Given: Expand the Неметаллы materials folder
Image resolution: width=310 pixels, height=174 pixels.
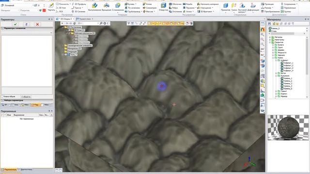Looking at the screenshot, I should pyautogui.click(x=270, y=40).
